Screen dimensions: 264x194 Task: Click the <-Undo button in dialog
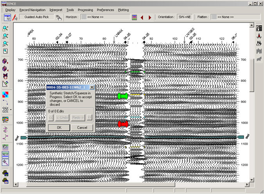(x=62, y=118)
